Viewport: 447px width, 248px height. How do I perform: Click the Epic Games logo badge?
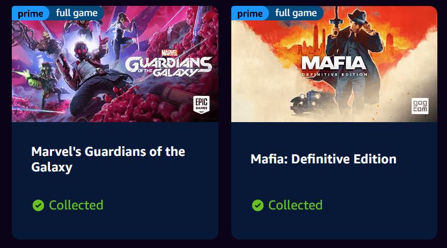tap(201, 104)
